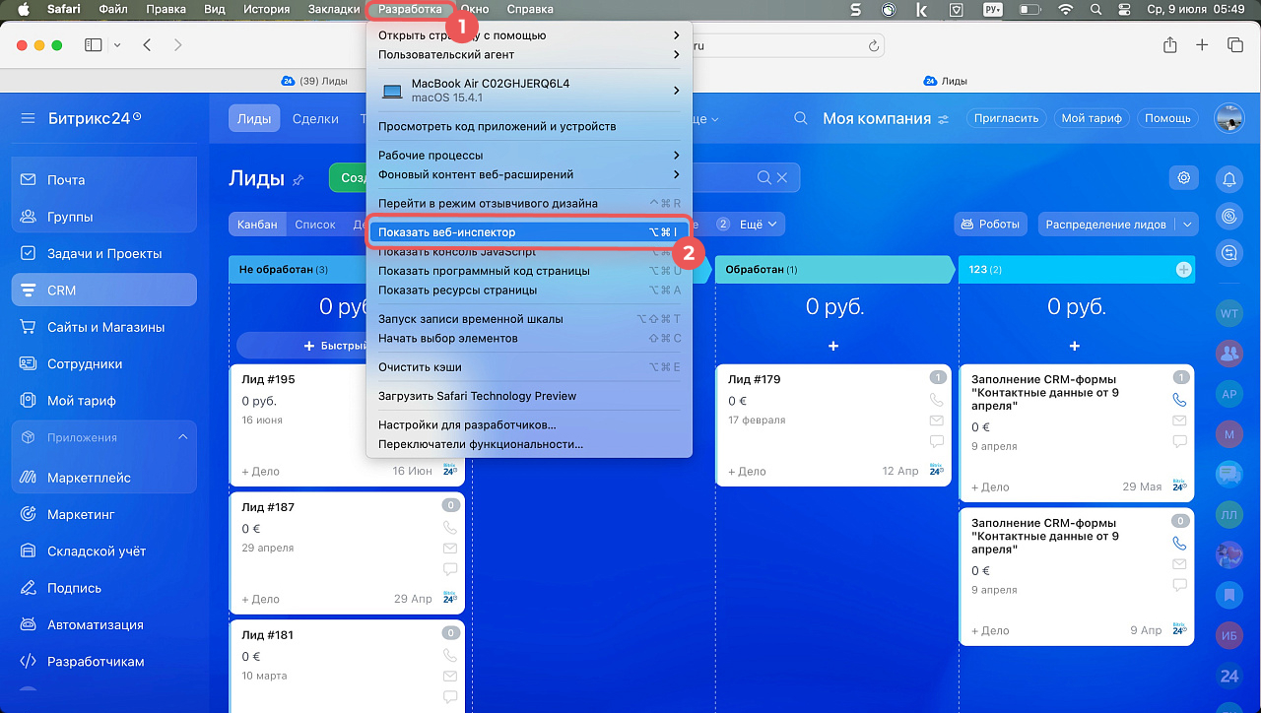Click Safari share icon
The height and width of the screenshot is (713, 1261).
[x=1169, y=45]
